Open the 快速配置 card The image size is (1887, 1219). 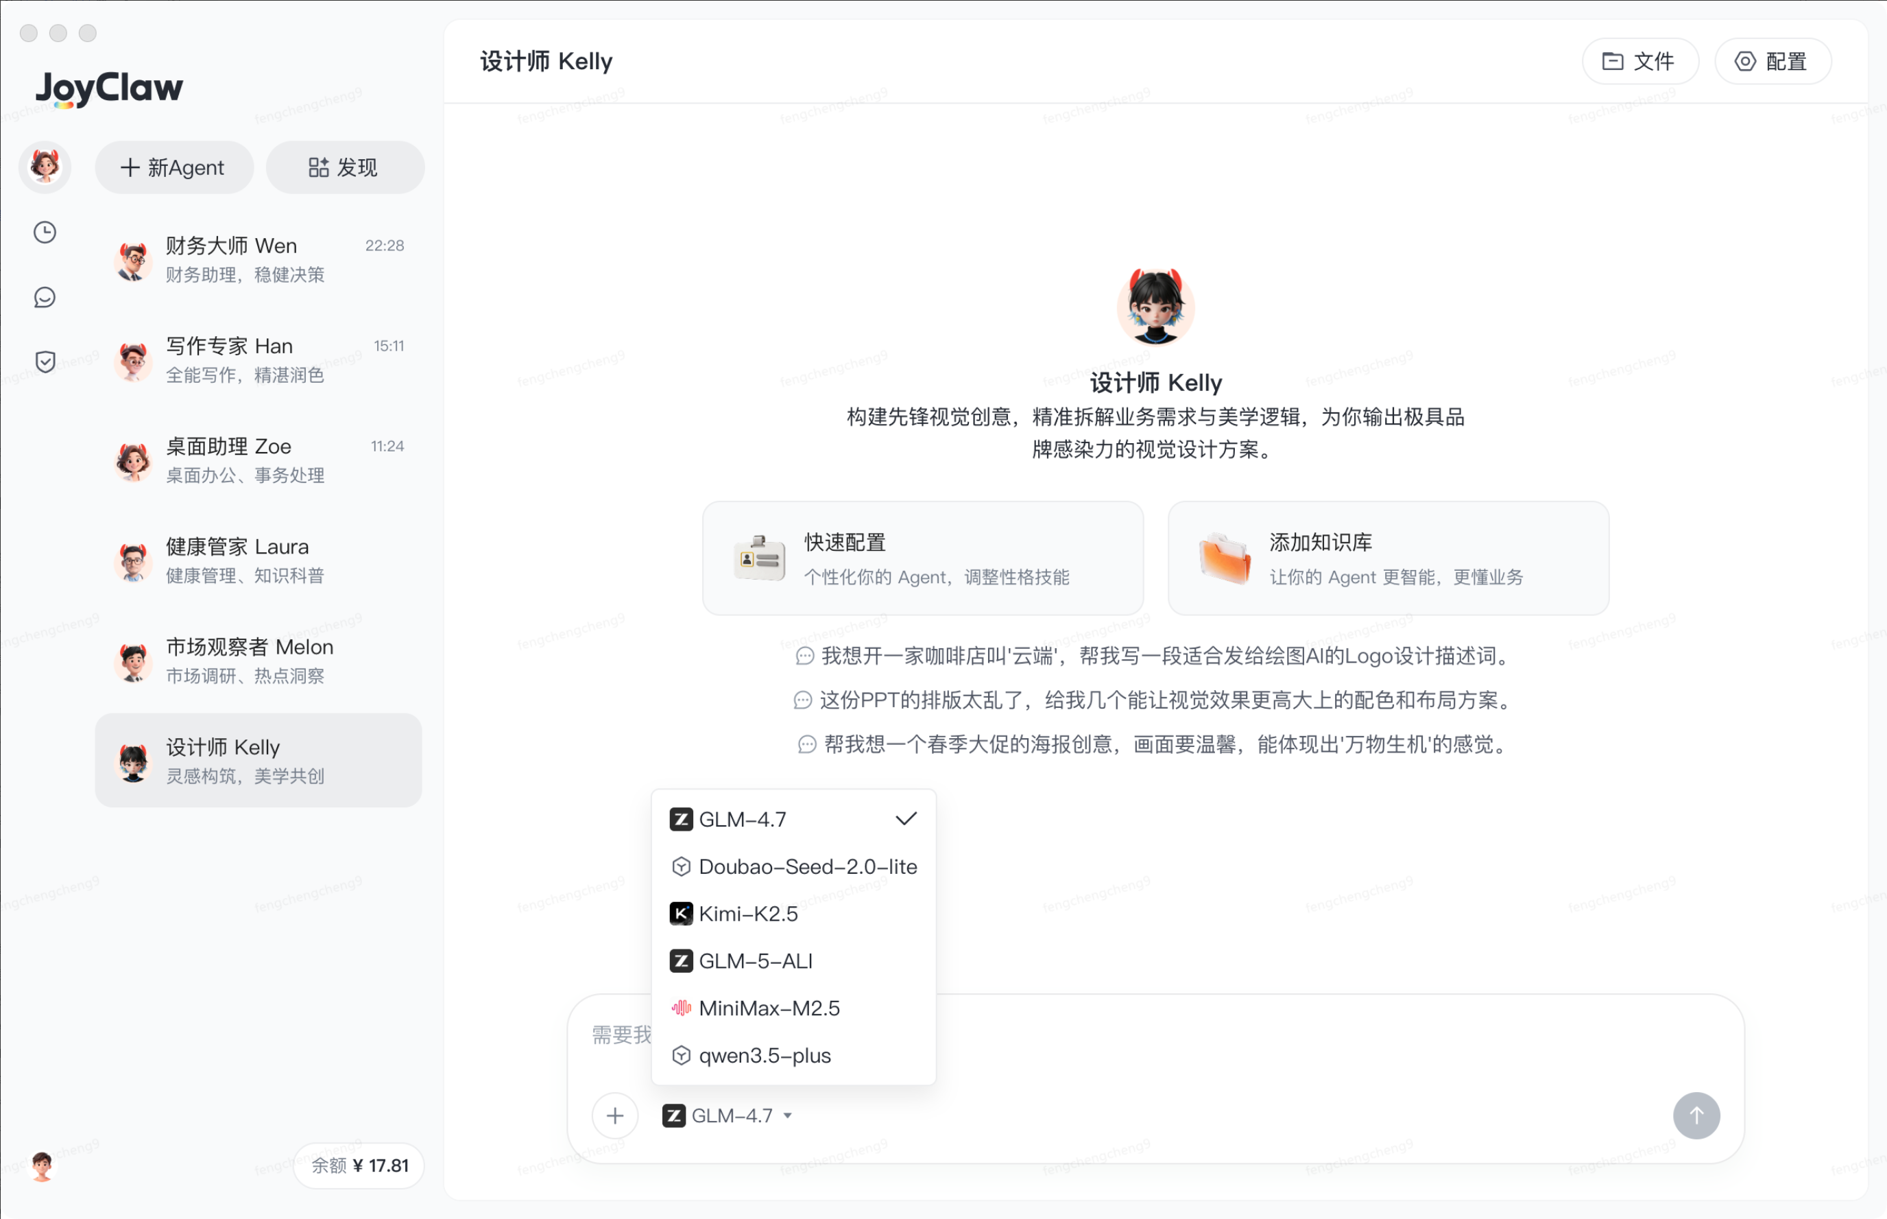pyautogui.click(x=922, y=558)
